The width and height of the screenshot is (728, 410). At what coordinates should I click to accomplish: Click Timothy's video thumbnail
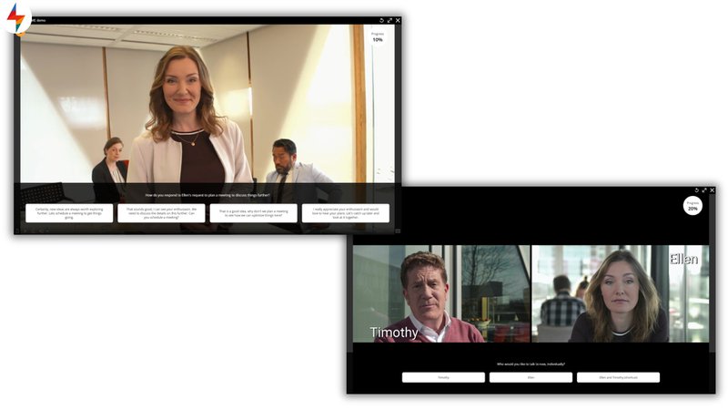(x=441, y=293)
